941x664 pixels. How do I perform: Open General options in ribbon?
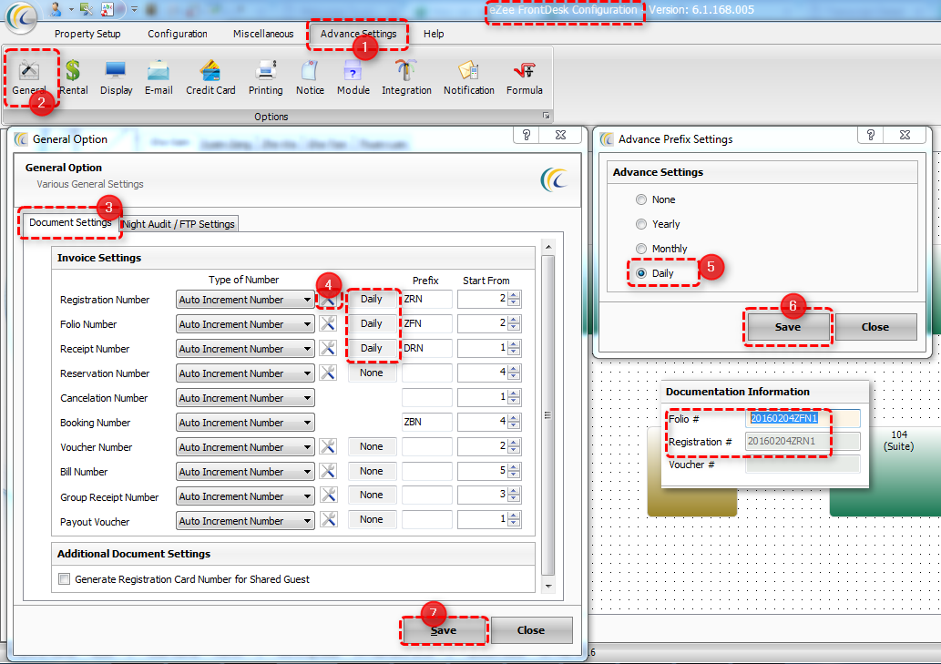tap(29, 78)
